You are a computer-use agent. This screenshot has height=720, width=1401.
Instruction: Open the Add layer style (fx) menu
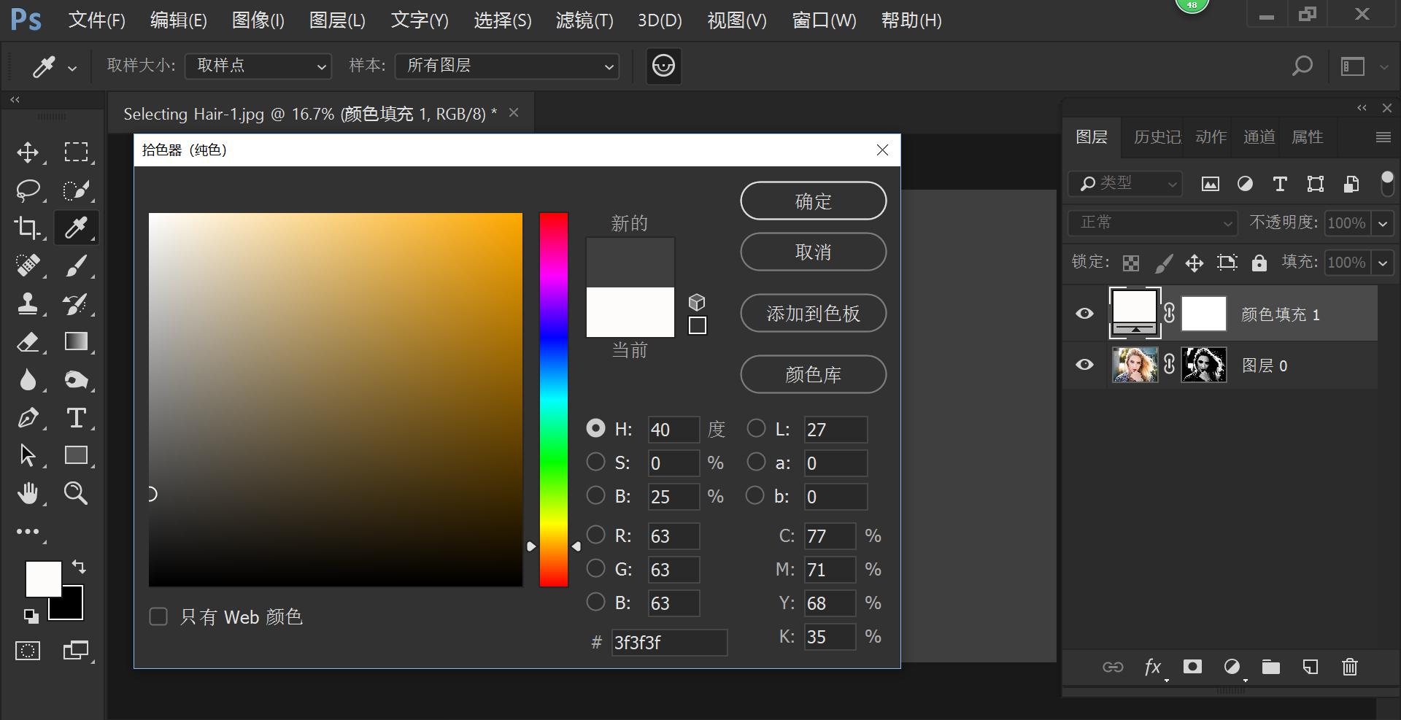point(1153,667)
